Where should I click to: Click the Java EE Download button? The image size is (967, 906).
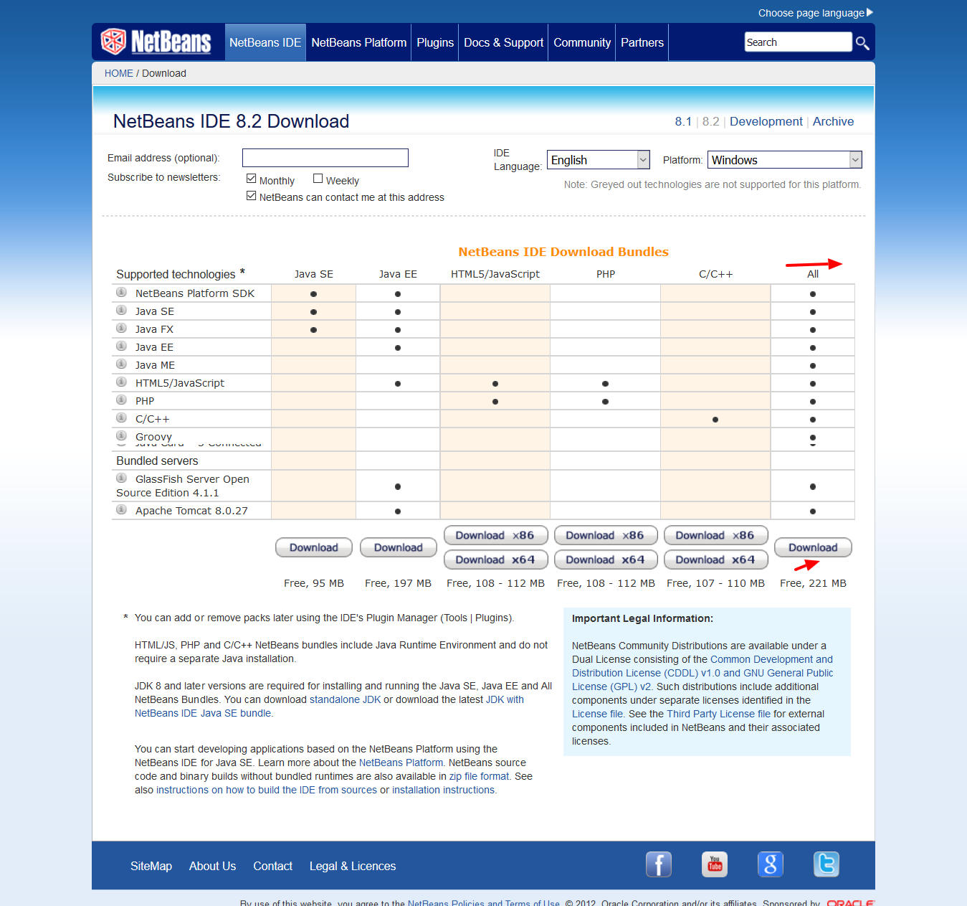coord(399,547)
